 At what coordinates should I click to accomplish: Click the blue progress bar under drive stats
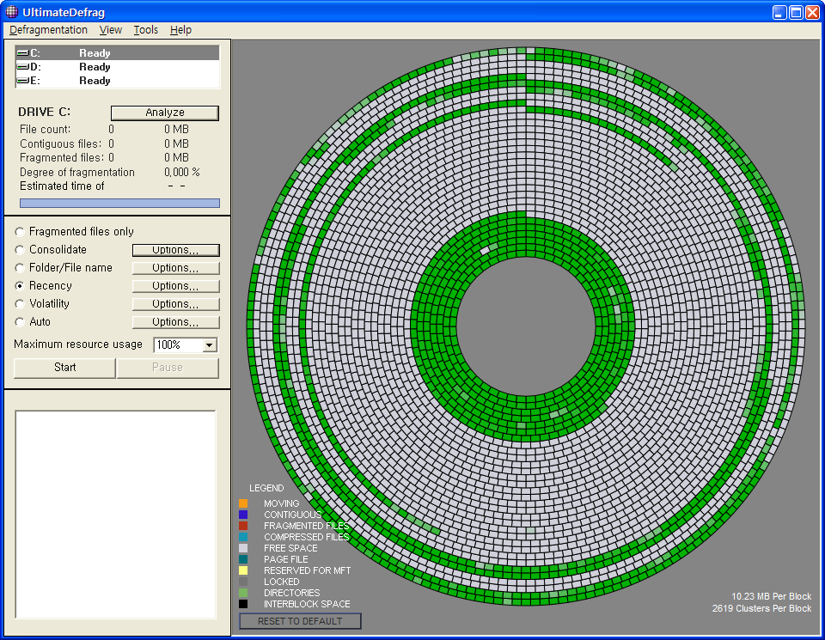120,204
